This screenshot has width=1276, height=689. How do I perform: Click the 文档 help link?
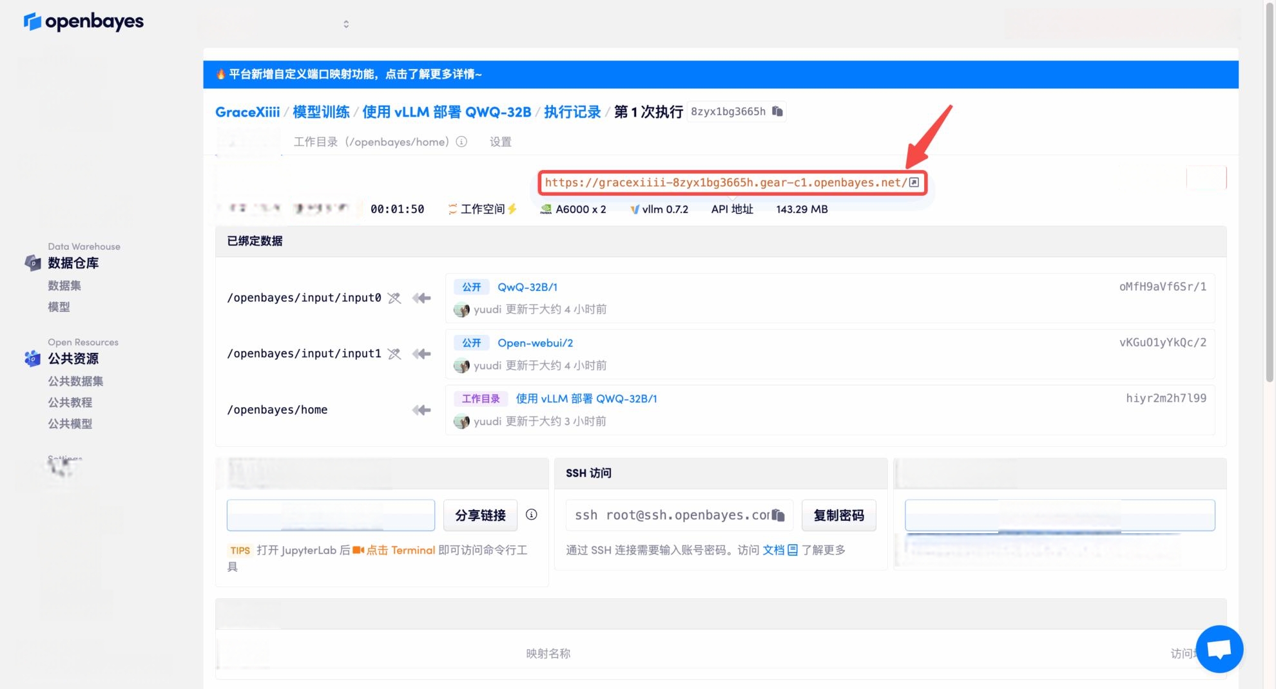tap(773, 550)
